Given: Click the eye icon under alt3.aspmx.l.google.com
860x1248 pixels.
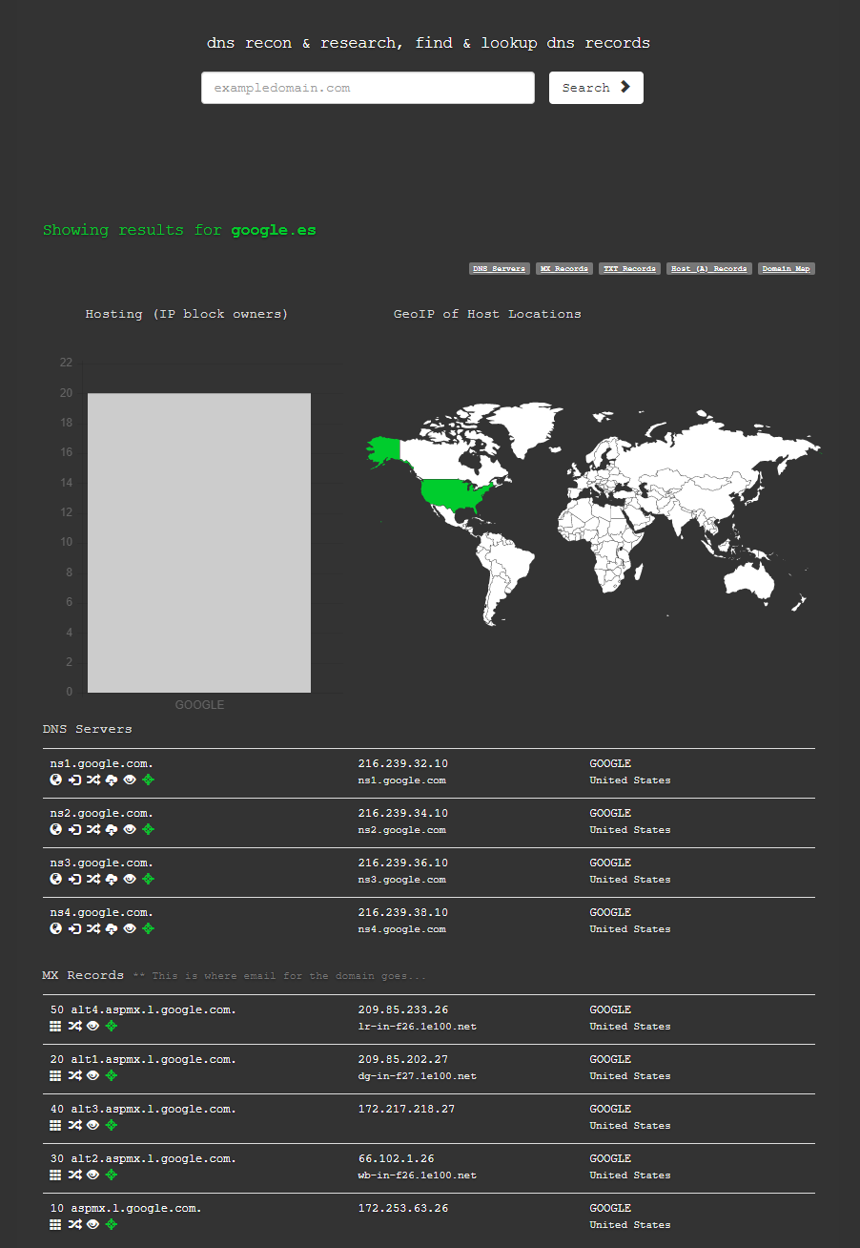Looking at the screenshot, I should (x=92, y=1125).
